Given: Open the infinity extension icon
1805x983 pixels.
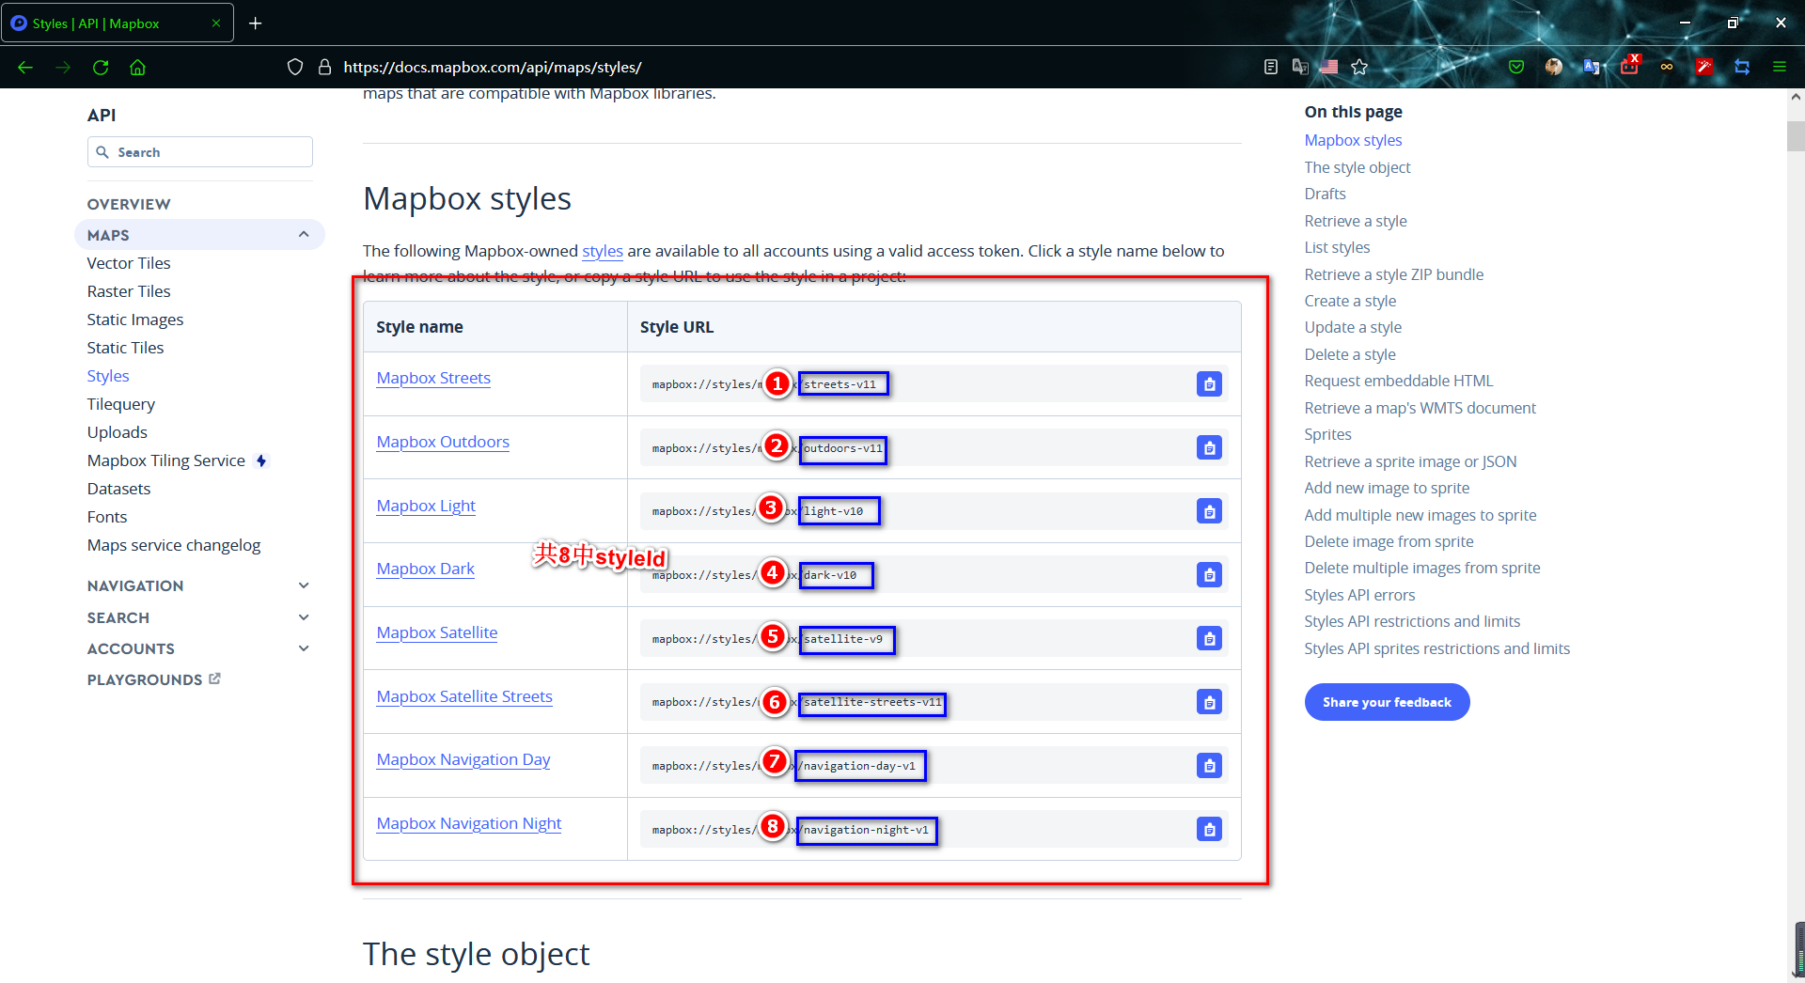Looking at the screenshot, I should [1667, 67].
